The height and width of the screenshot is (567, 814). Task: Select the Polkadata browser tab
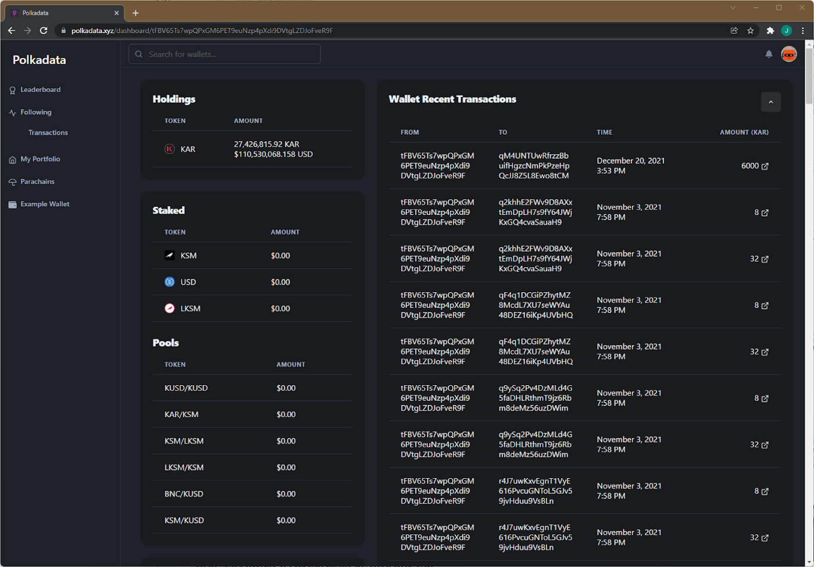click(x=66, y=13)
